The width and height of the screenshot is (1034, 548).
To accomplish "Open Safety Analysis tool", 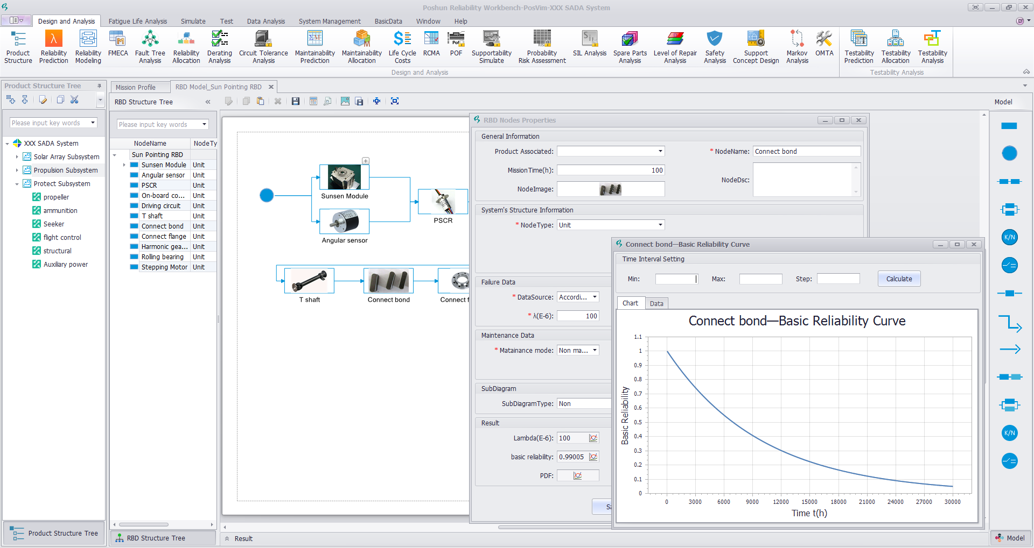I will [x=715, y=47].
